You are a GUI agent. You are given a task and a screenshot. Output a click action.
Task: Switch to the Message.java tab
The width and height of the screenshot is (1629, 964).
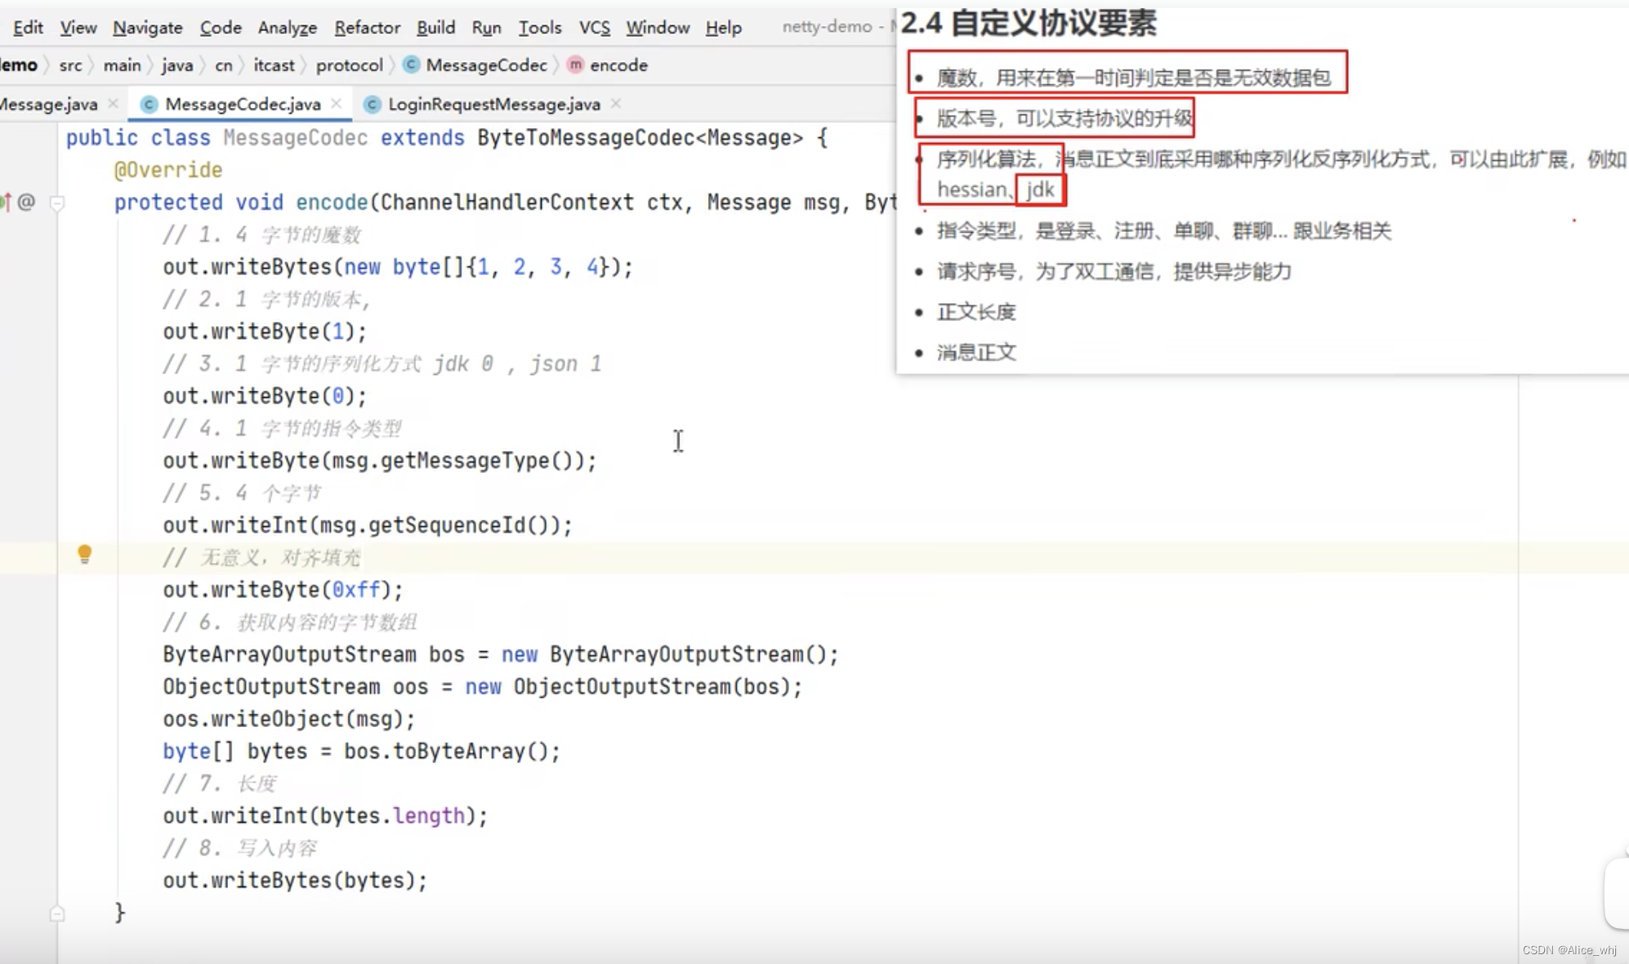[47, 104]
